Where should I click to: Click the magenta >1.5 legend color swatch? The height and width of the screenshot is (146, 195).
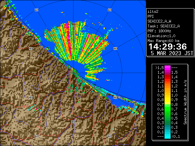(x=168, y=68)
